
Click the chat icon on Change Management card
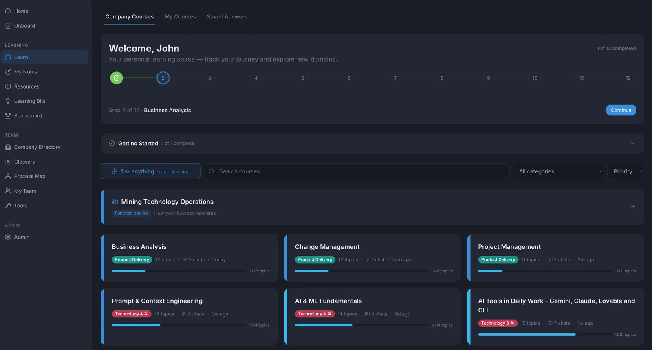(368, 260)
